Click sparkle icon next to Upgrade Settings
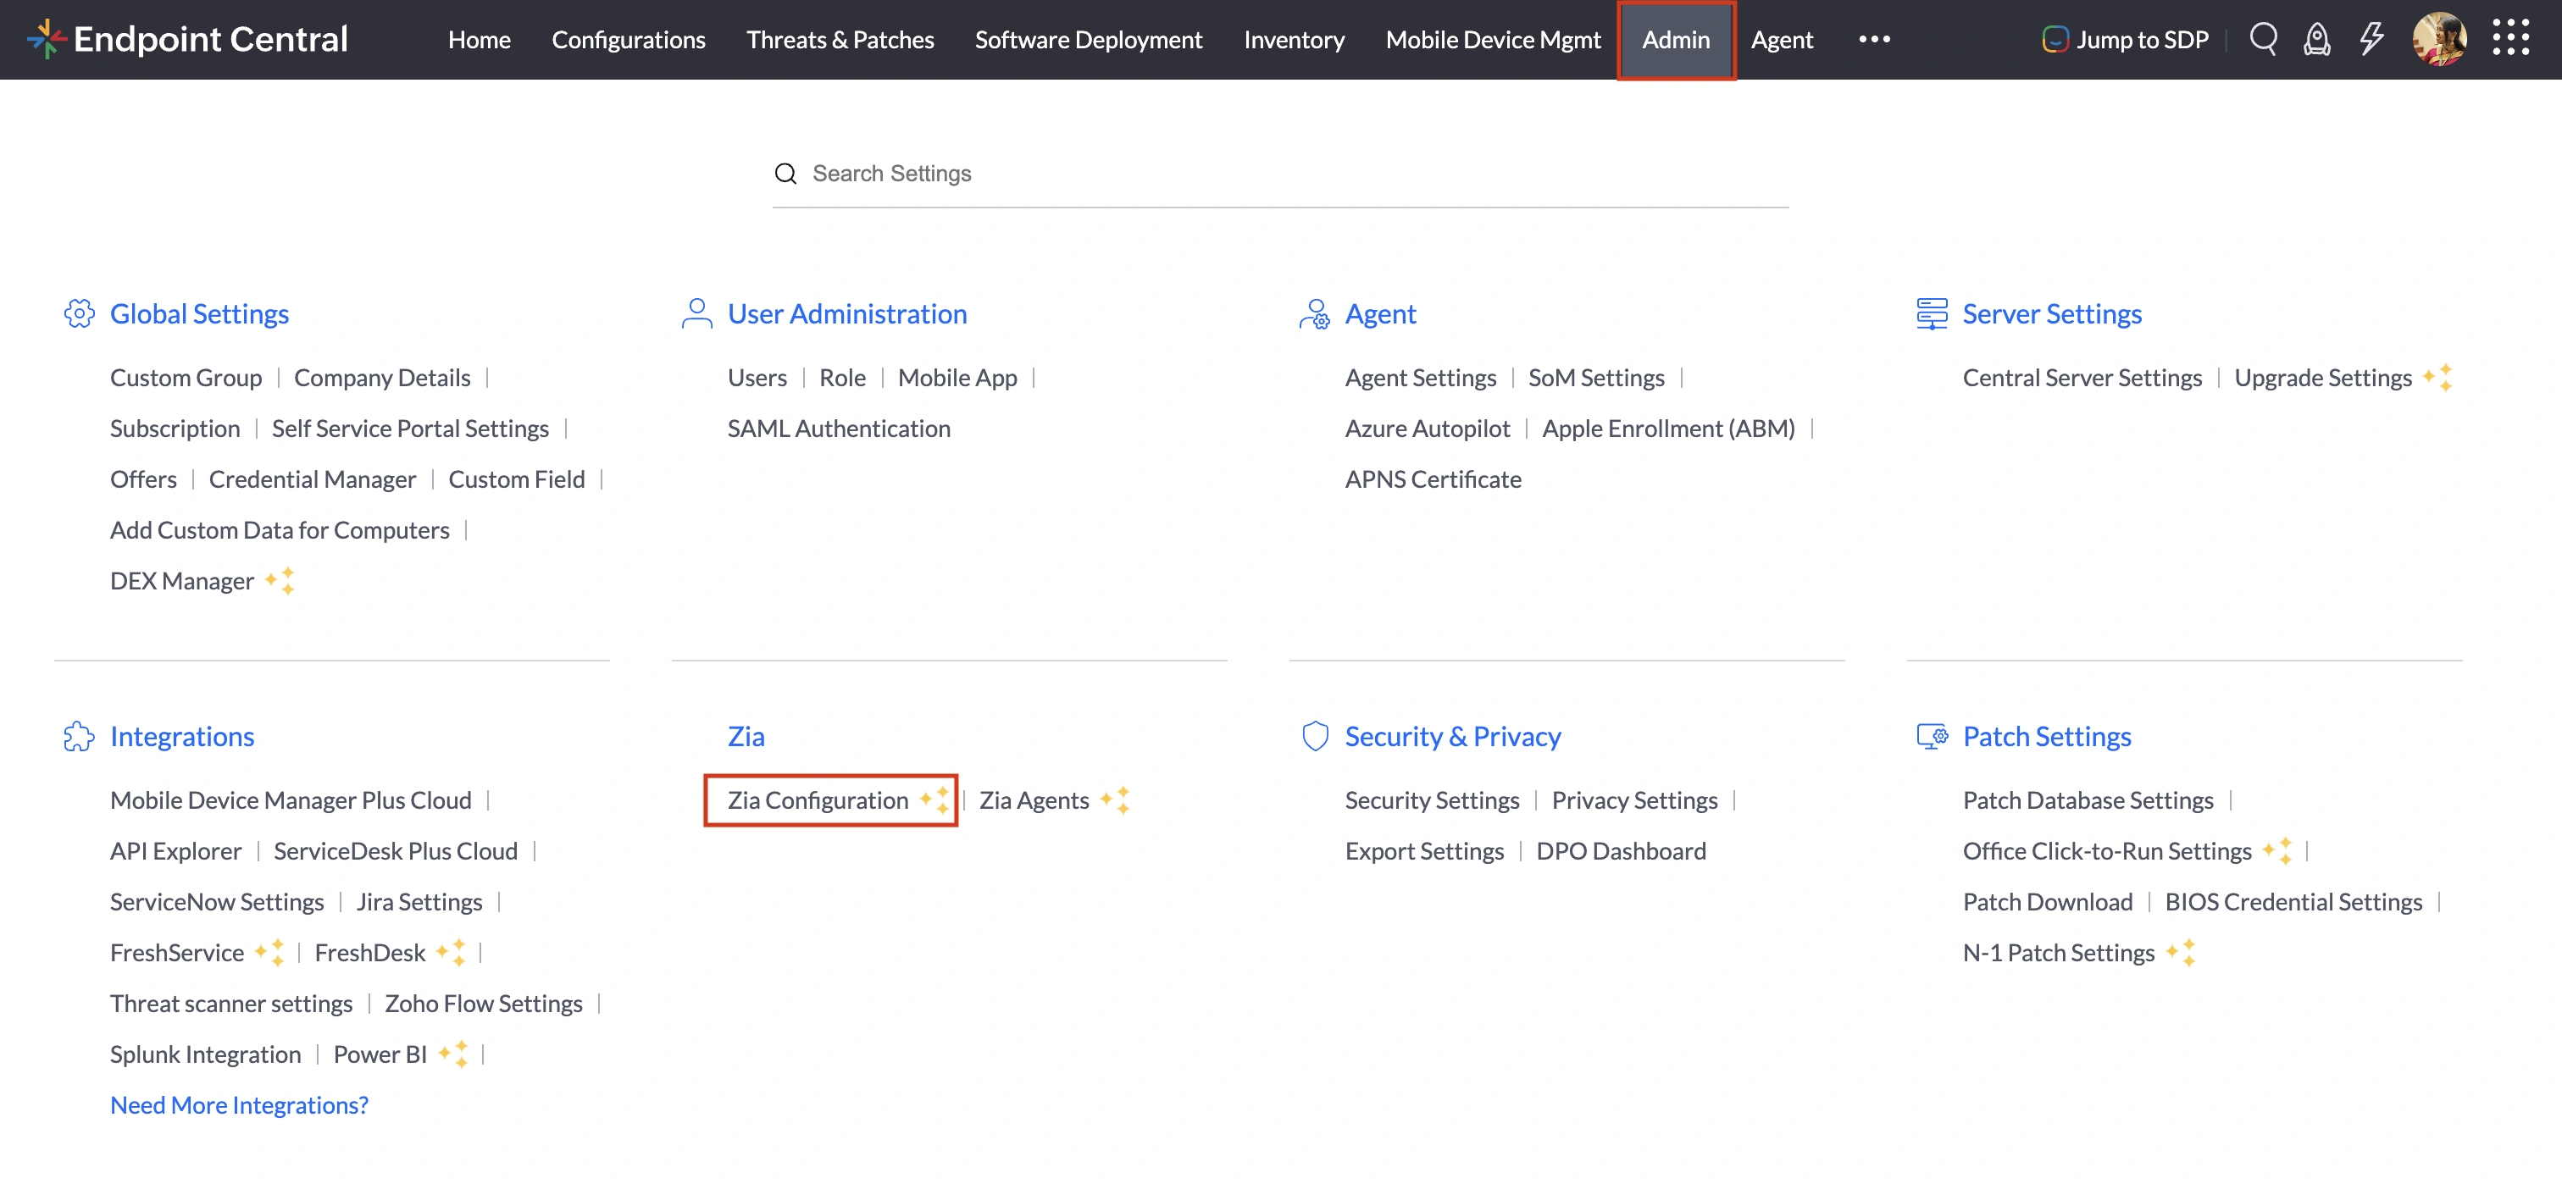The width and height of the screenshot is (2562, 1184). tap(2437, 377)
